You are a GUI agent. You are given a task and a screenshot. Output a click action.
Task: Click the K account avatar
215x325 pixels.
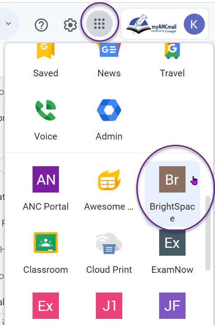click(194, 24)
